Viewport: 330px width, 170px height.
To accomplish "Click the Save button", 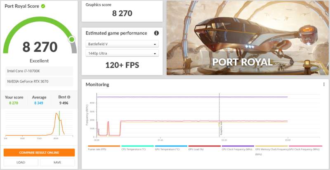I will pos(57,162).
